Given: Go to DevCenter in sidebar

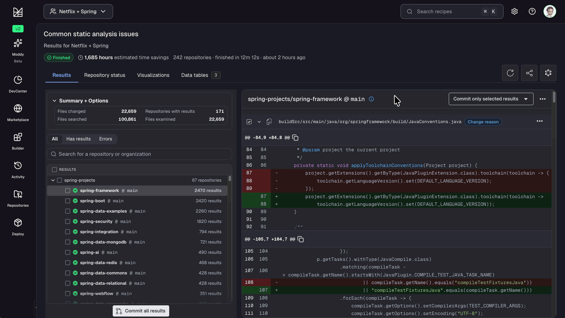Looking at the screenshot, I should coord(18,84).
